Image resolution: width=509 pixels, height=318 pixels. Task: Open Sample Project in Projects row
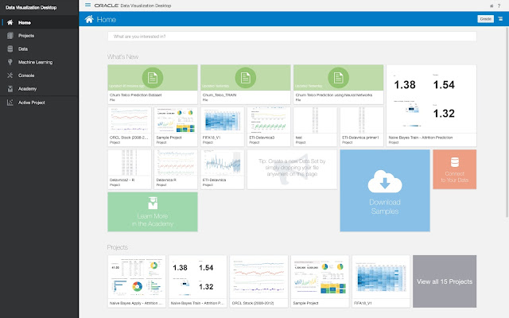320,281
